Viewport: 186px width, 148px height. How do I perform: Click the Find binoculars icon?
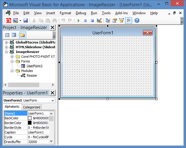click(55, 20)
